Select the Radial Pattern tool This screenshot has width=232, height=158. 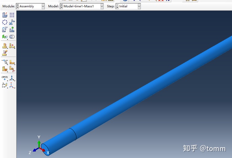(x=5, y=22)
